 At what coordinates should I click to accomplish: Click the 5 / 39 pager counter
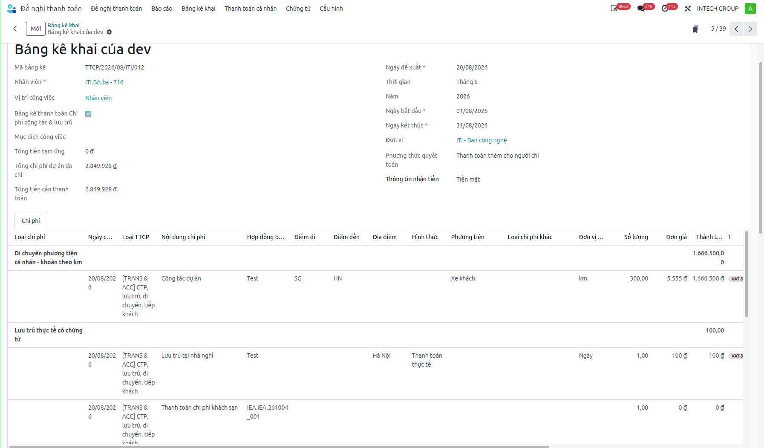718,29
